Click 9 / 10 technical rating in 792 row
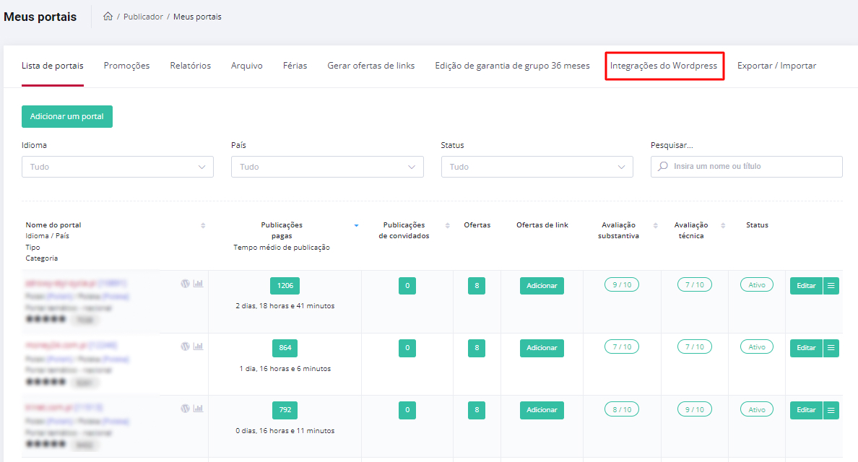This screenshot has width=858, height=462. point(694,409)
